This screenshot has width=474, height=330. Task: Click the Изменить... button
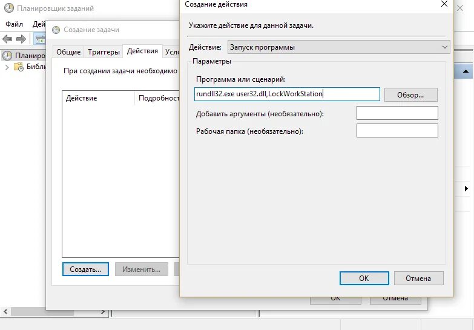point(142,269)
